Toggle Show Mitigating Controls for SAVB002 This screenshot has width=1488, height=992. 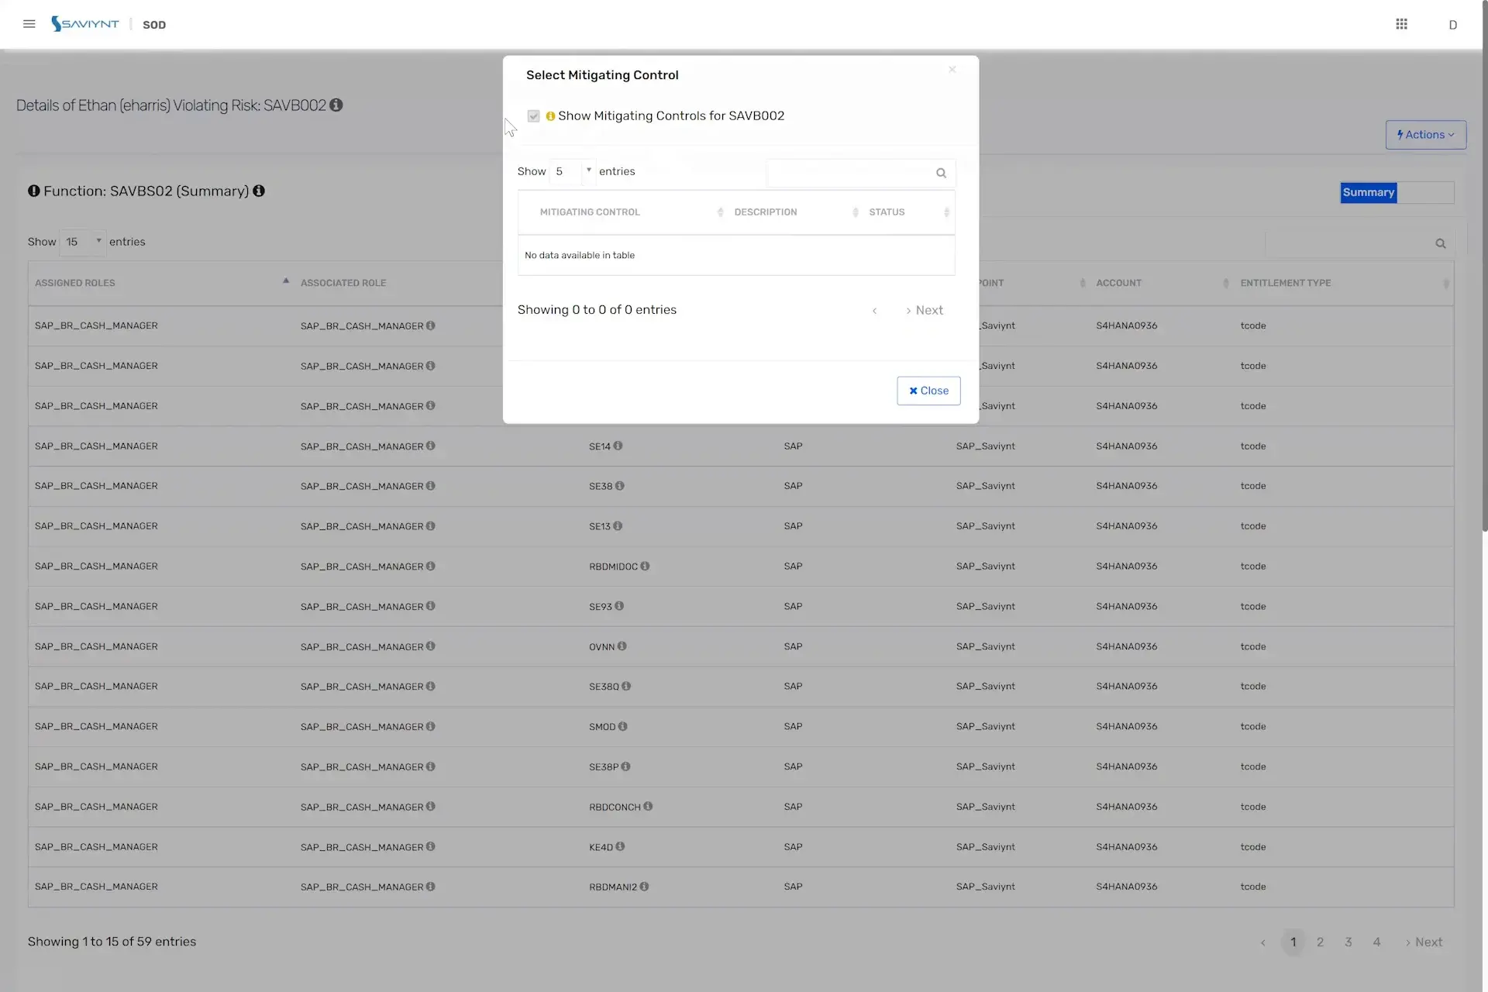pyautogui.click(x=532, y=115)
